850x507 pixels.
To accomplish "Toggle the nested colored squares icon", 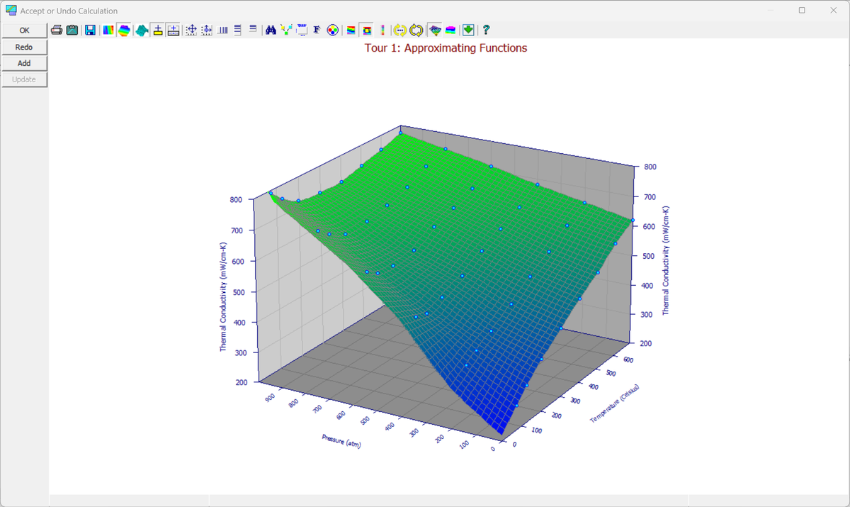I will 366,30.
